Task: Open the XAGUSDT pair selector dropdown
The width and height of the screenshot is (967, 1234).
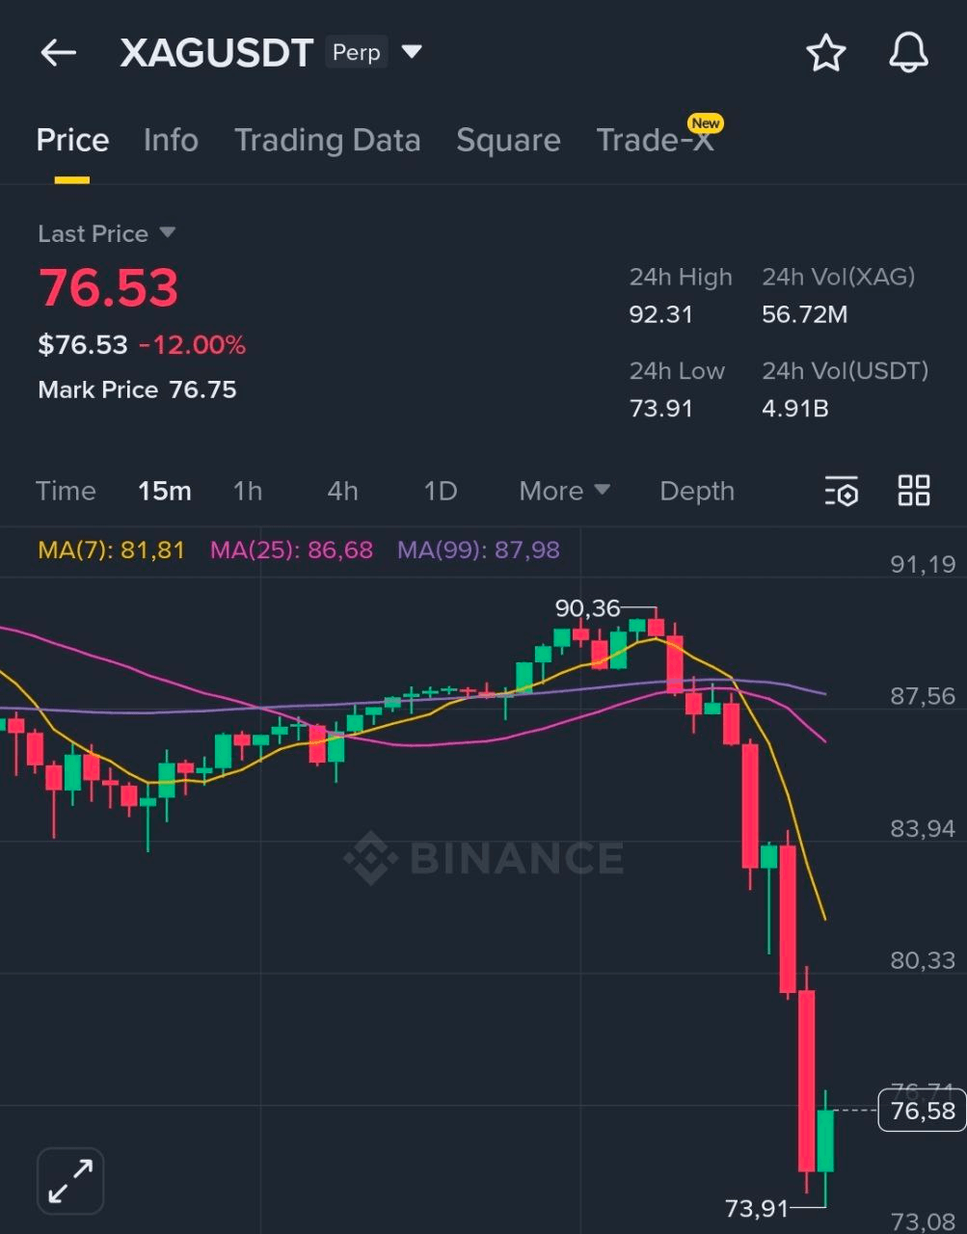Action: 412,52
